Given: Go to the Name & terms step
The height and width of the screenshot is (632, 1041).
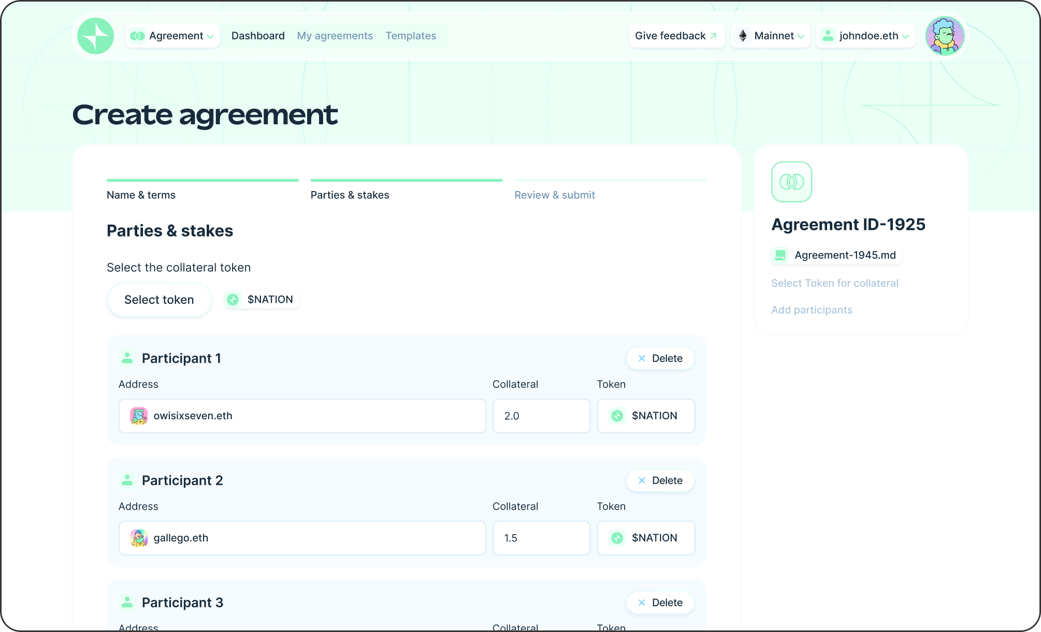Looking at the screenshot, I should point(203,190).
